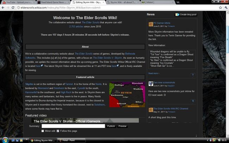The image size is (229, 143).
Task: Open the Hammerfell link
Action: click(31, 92)
